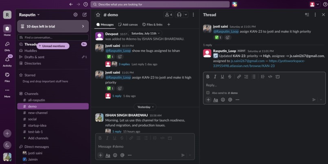Click the search bar 'Describe what you are looking for'

coord(160,4)
